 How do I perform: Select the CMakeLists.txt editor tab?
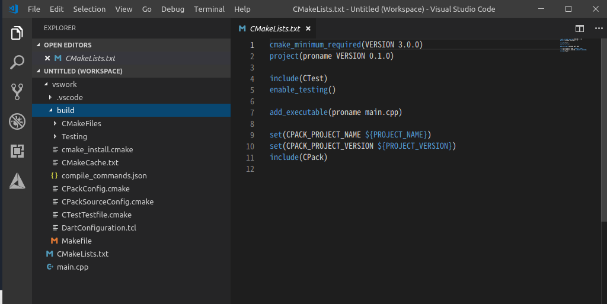(274, 28)
